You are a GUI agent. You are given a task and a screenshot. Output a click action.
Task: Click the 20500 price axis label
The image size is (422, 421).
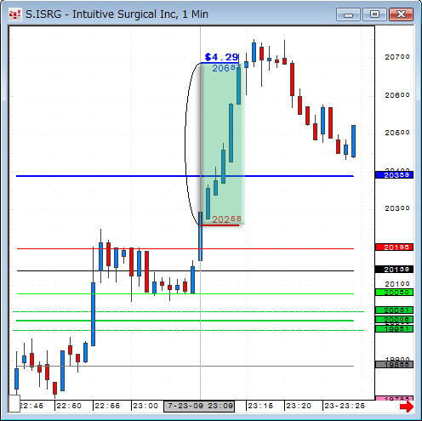pos(397,133)
